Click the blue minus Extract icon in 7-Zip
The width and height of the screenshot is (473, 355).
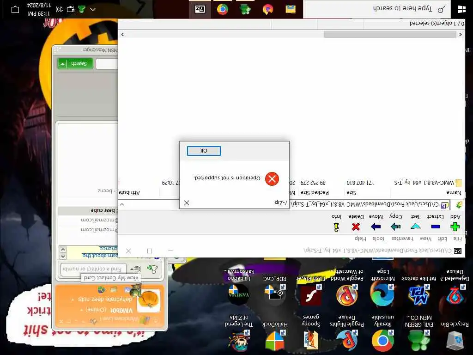point(435,226)
